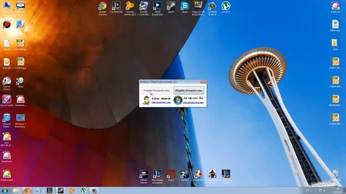Select the Hotspot Shield desktop shortcut
Image resolution: width=346 pixels, height=194 pixels.
click(6, 121)
